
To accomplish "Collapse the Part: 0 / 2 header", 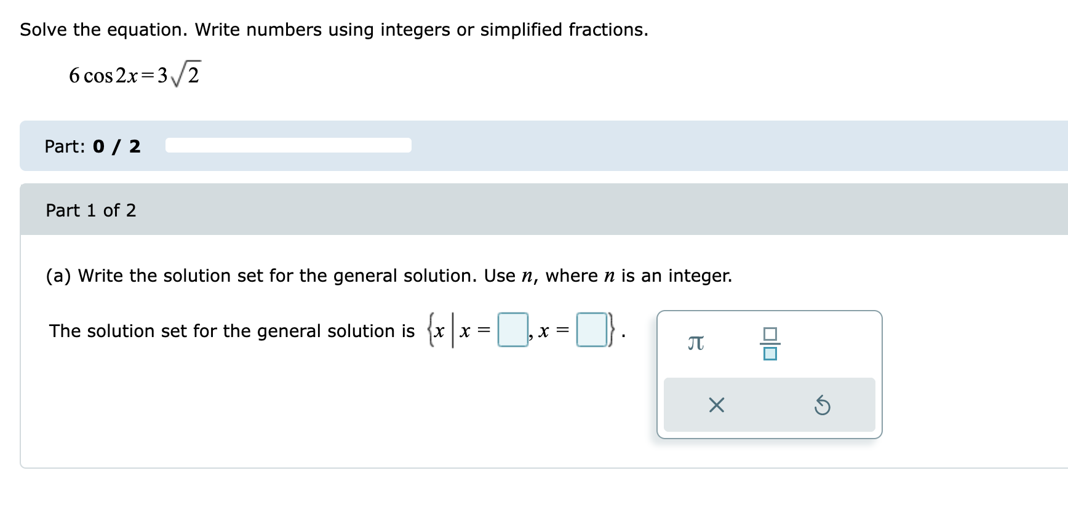I will coord(92,146).
